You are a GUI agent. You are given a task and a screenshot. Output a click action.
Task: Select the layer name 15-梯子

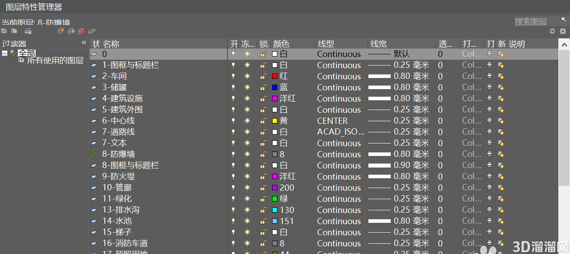pyautogui.click(x=117, y=232)
